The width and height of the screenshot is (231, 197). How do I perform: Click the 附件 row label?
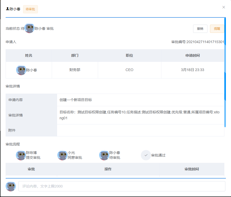tap(12, 130)
